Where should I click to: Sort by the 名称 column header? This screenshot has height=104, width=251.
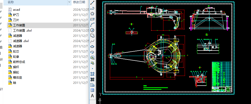pos(11,2)
